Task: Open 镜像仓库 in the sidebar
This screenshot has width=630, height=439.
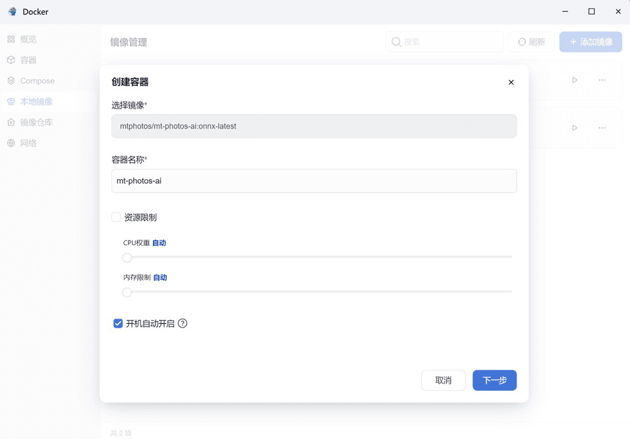Action: (x=48, y=122)
